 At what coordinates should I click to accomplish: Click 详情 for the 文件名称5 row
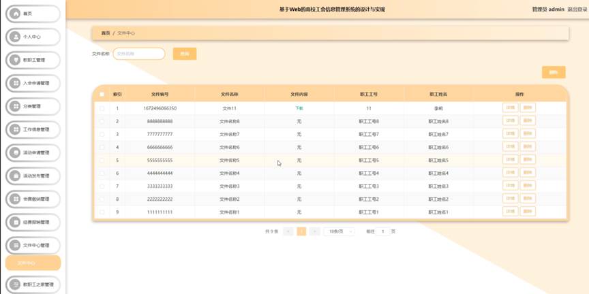point(510,159)
